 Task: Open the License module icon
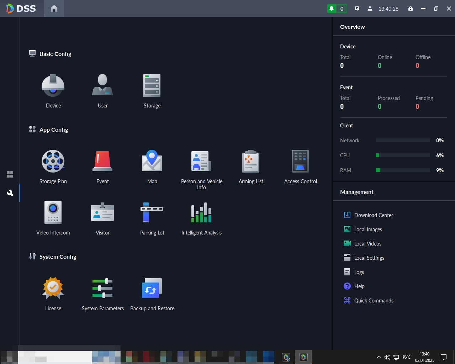click(x=53, y=288)
